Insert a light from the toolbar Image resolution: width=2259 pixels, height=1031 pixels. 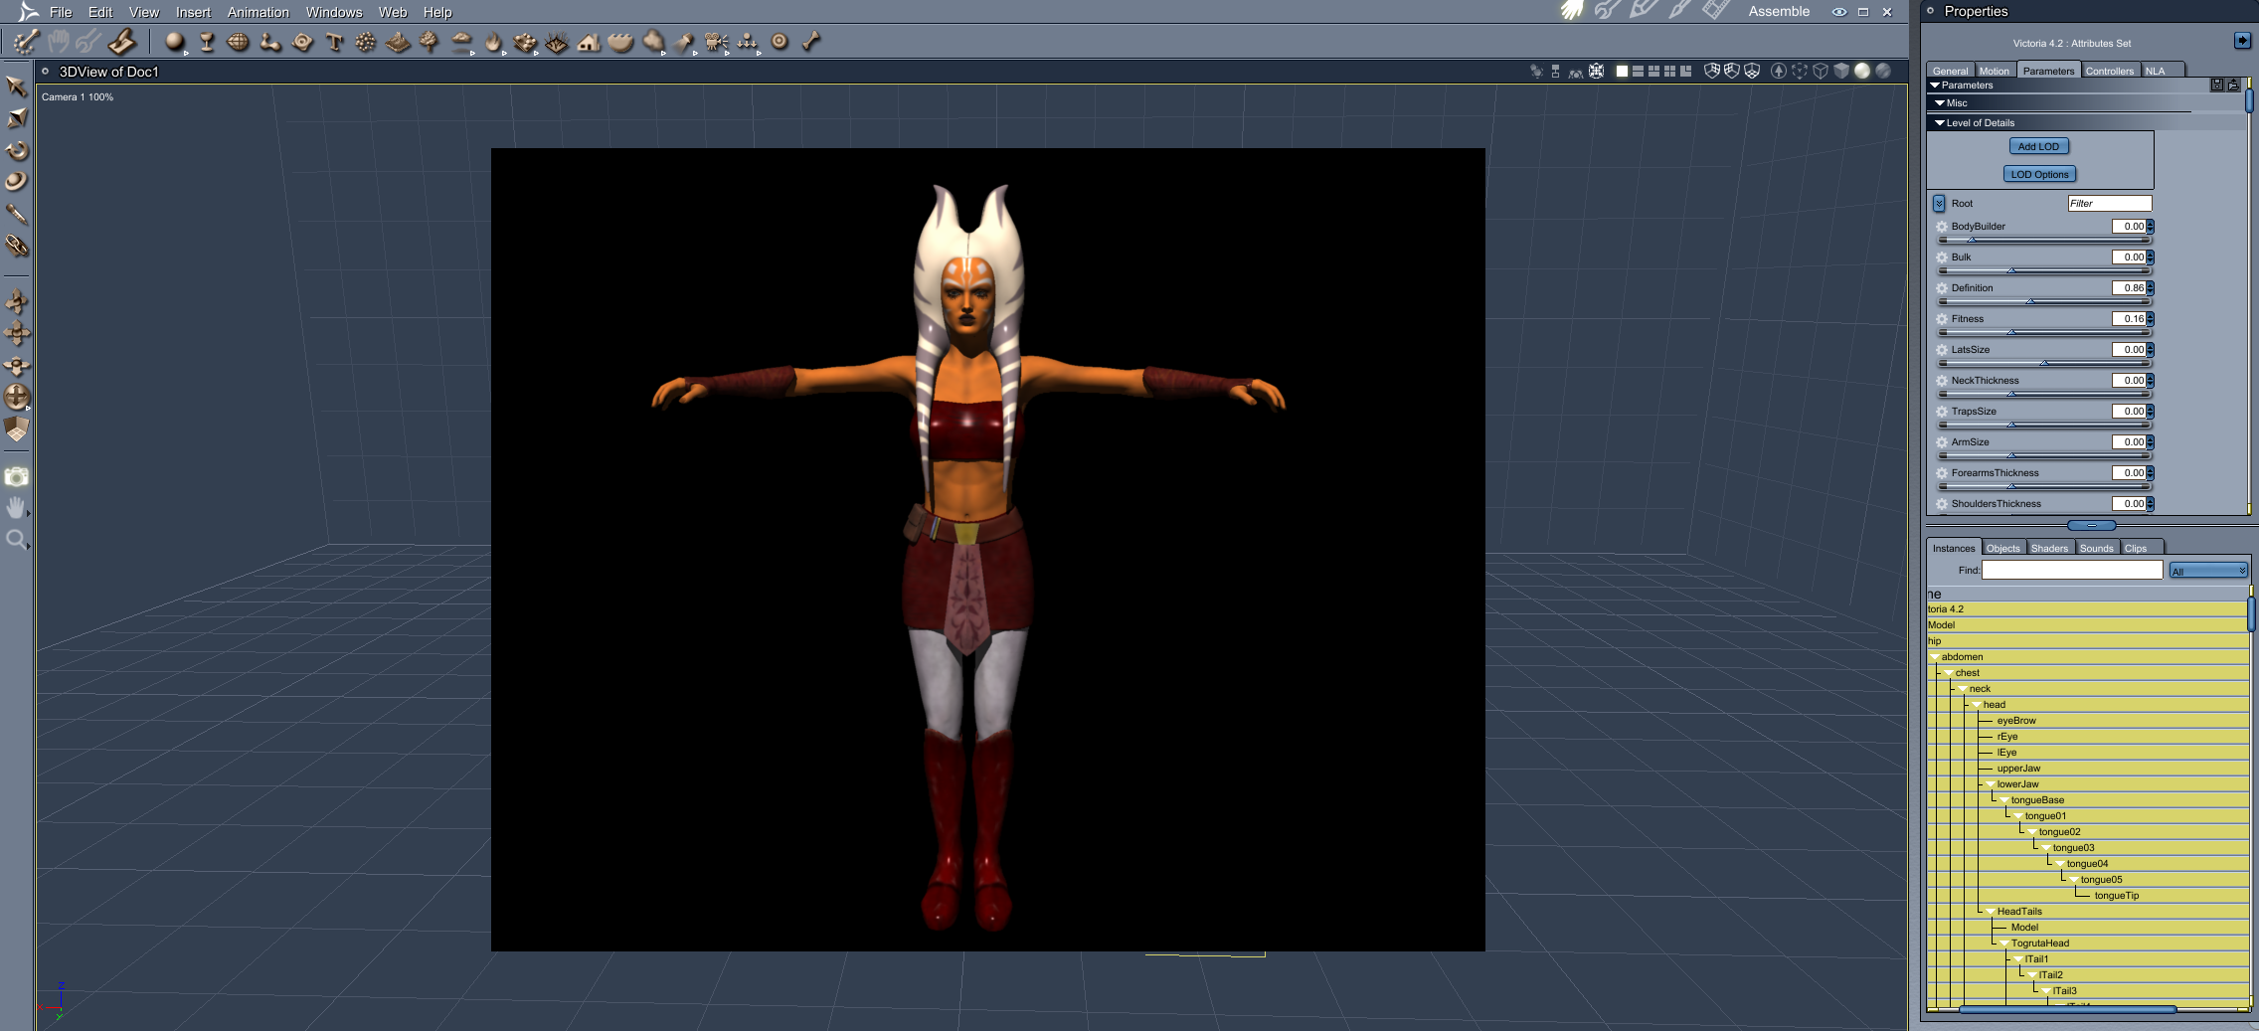coord(684,42)
